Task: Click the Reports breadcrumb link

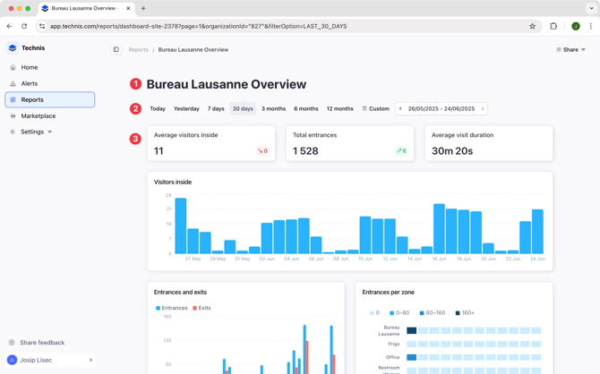Action: tap(138, 50)
